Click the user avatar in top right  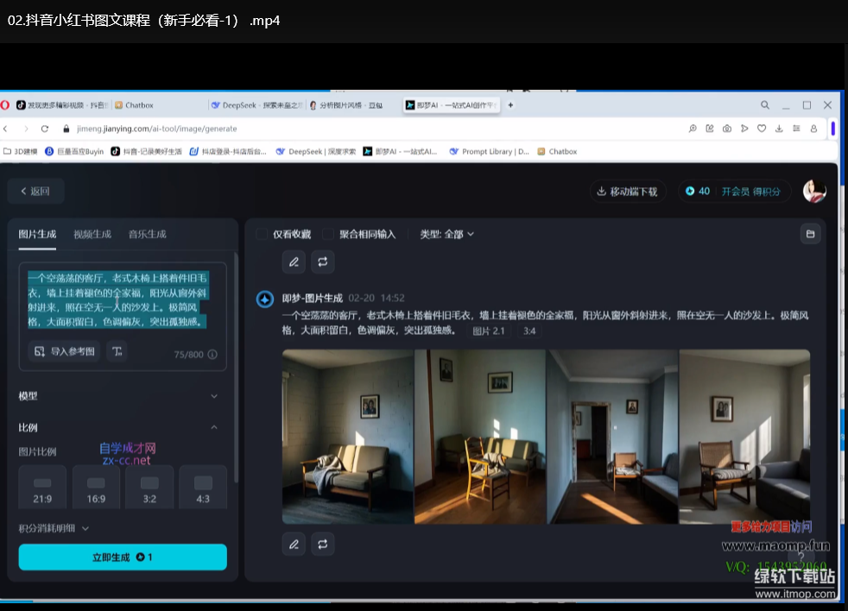click(813, 191)
